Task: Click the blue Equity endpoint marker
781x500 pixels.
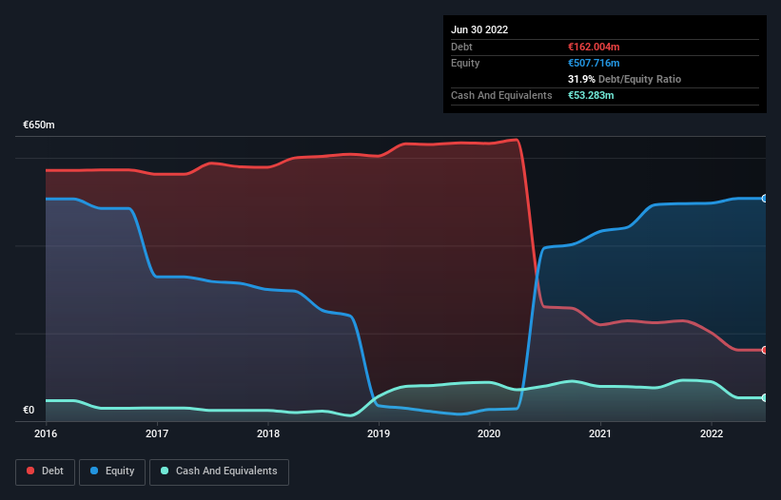Action: pos(765,199)
